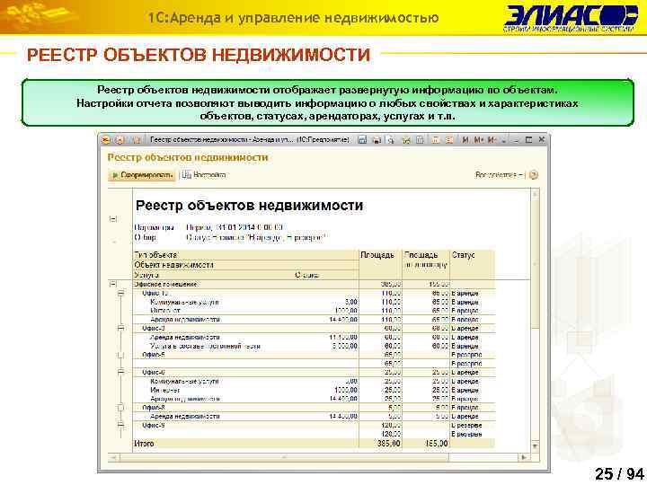Open print preview icon in title bar

tap(390, 140)
